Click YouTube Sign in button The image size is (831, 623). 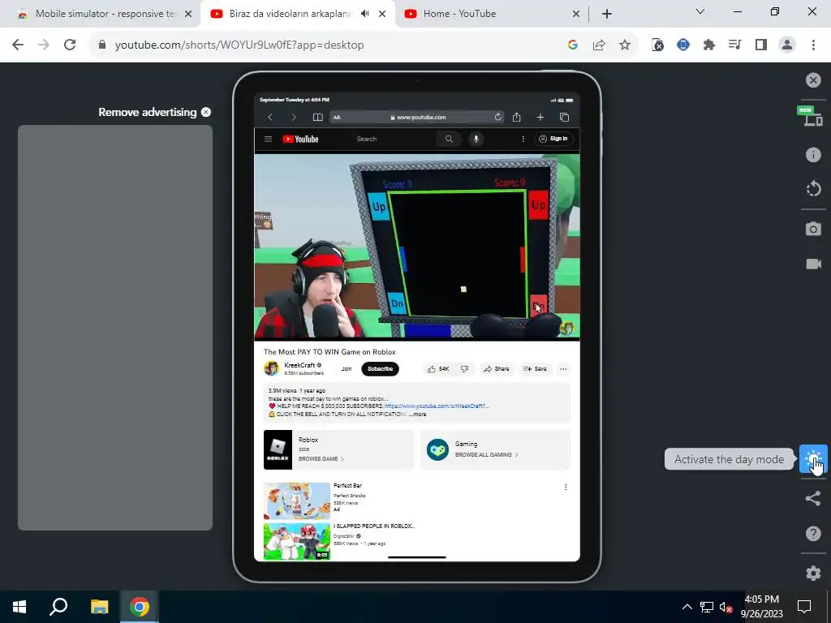point(553,139)
